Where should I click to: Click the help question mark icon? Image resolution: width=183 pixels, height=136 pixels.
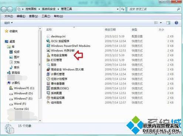(176, 23)
